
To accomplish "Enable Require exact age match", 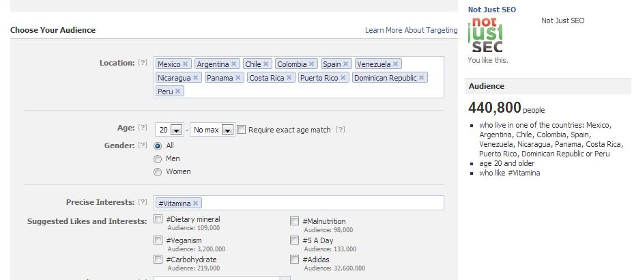I will click(x=241, y=130).
